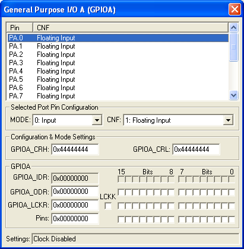Image resolution: width=244 pixels, height=249 pixels.
Task: Click the pin list scroll up arrow
Action: point(233,27)
